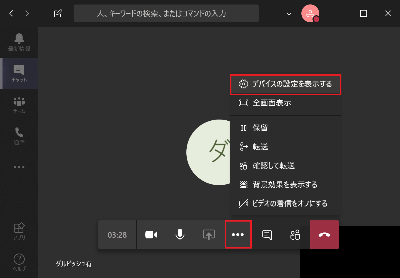Open 通話 in the sidebar
Screen dimensions: 400x278
point(19,136)
